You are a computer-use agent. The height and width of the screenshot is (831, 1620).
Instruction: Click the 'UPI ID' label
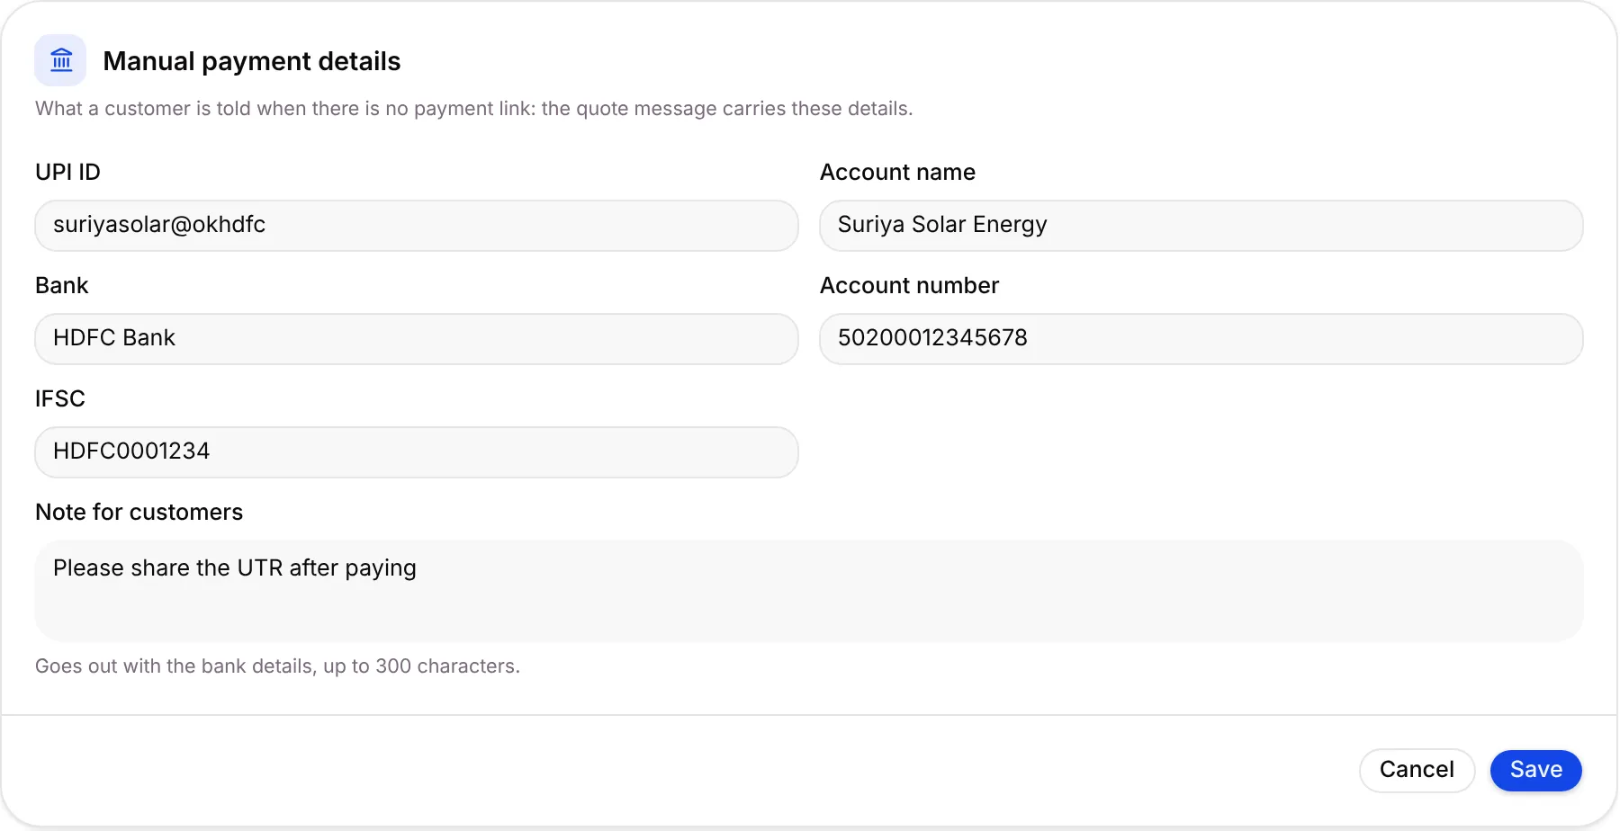click(x=67, y=172)
